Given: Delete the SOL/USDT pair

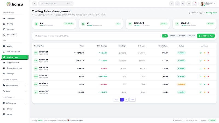Looking at the screenshot, I should (208, 69).
